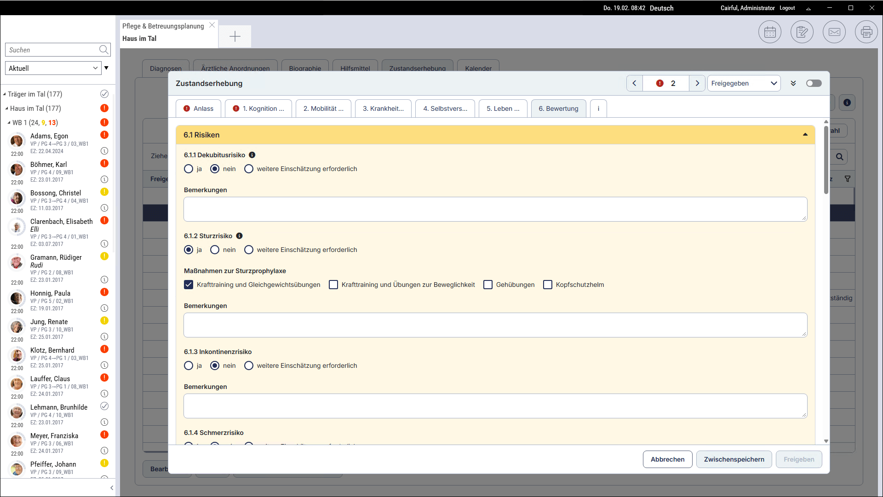883x497 pixels.
Task: Click the Abbrechen button
Action: 667,459
